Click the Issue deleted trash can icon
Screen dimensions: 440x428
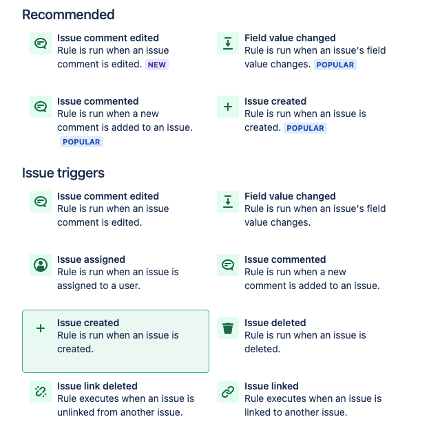[228, 328]
